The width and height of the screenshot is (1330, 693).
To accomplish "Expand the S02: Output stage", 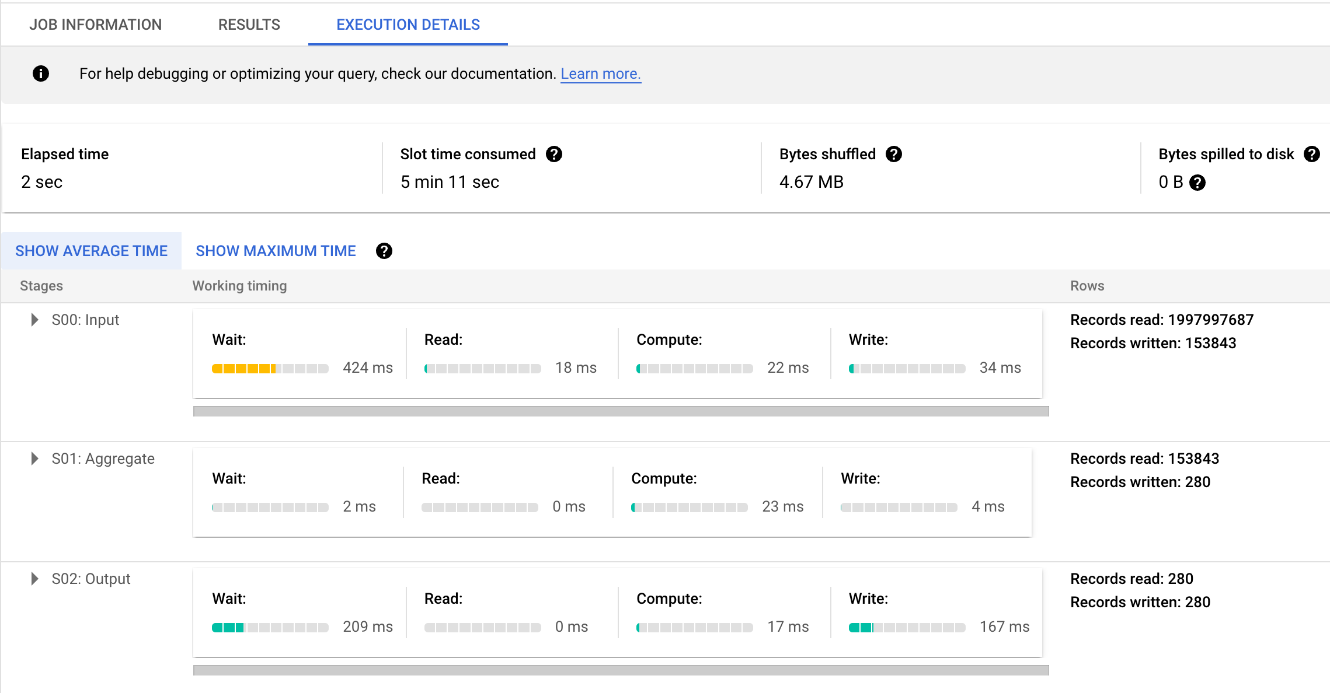I will click(34, 579).
